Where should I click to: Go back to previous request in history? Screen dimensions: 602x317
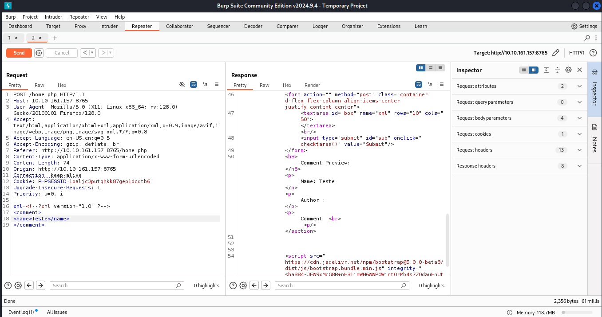tap(85, 53)
